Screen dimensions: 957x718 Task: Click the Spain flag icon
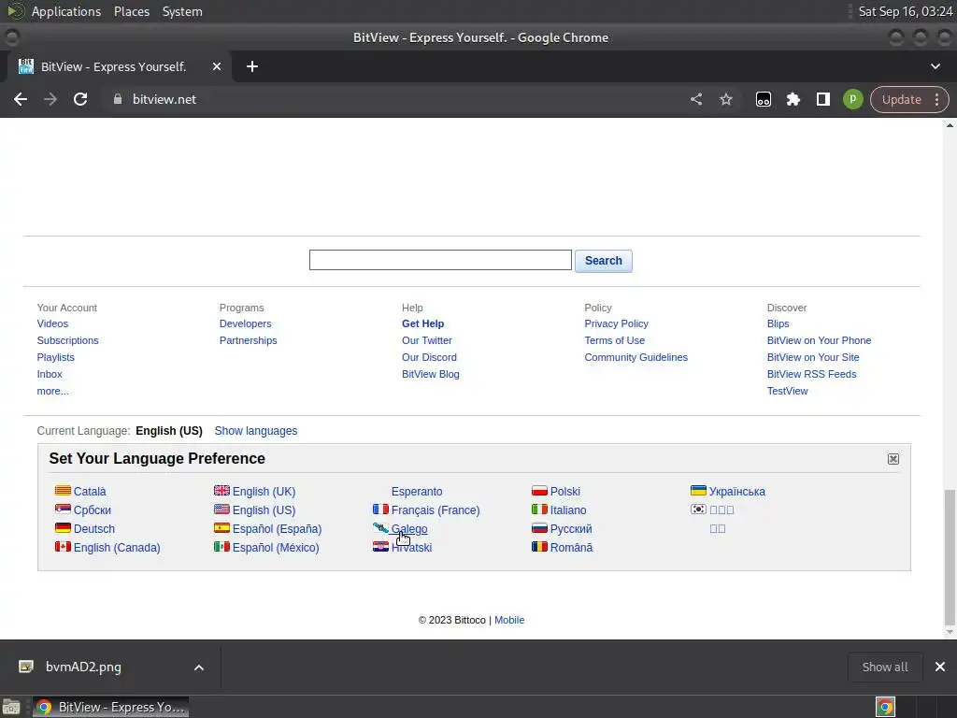[221, 528]
